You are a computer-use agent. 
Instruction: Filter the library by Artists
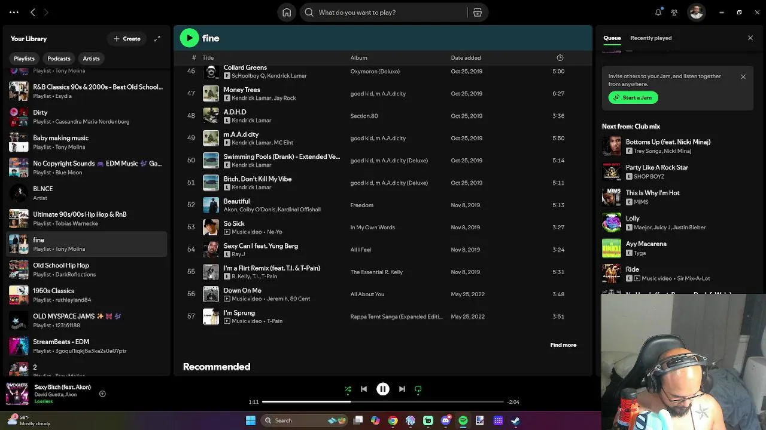pyautogui.click(x=91, y=59)
